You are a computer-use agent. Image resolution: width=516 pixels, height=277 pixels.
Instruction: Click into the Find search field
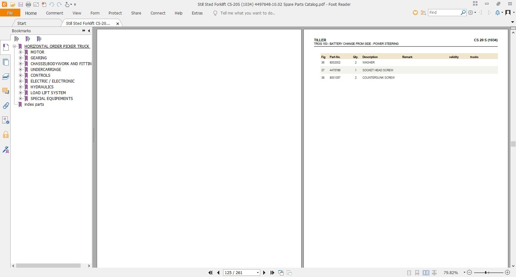click(x=444, y=13)
